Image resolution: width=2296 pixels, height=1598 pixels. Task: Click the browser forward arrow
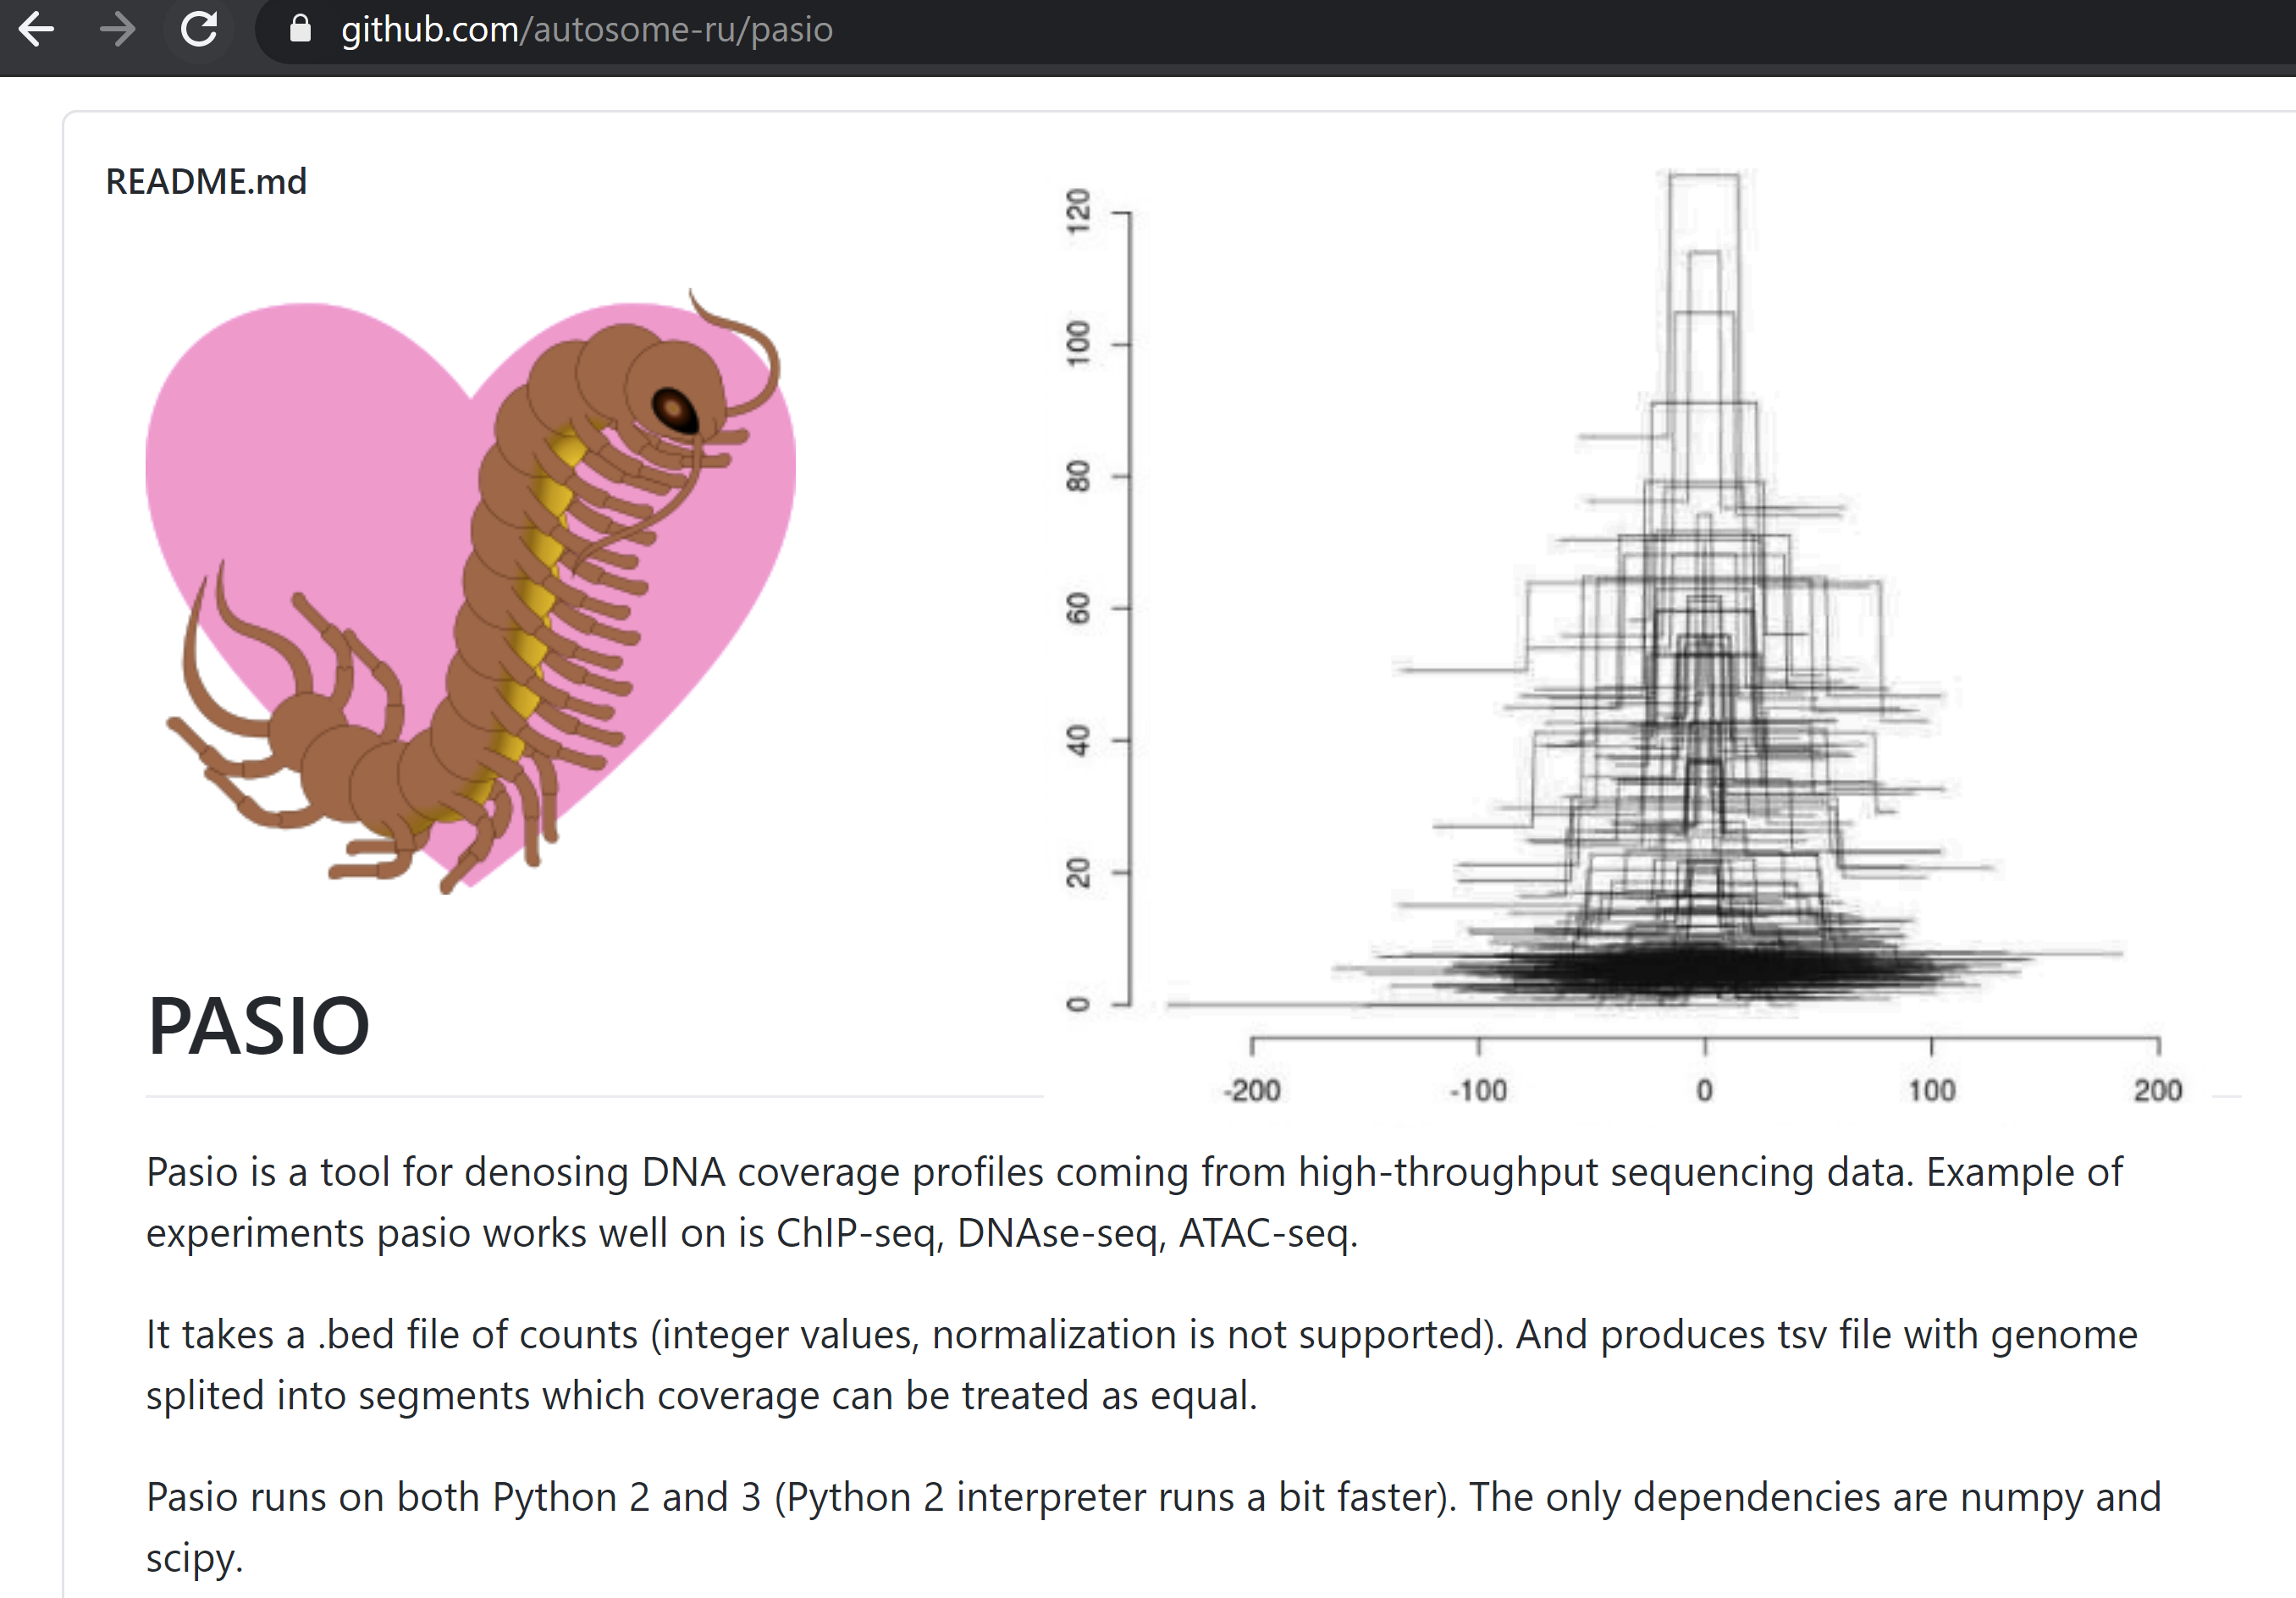(117, 29)
